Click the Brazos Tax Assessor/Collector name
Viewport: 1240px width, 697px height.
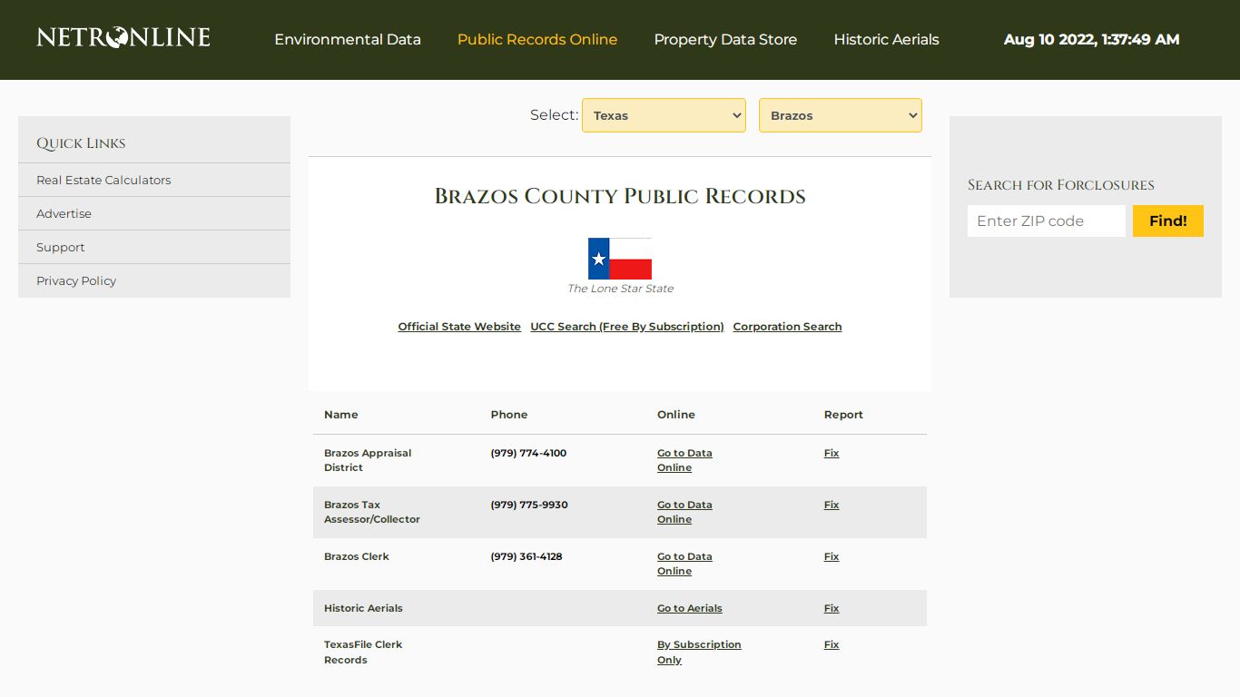(x=372, y=512)
